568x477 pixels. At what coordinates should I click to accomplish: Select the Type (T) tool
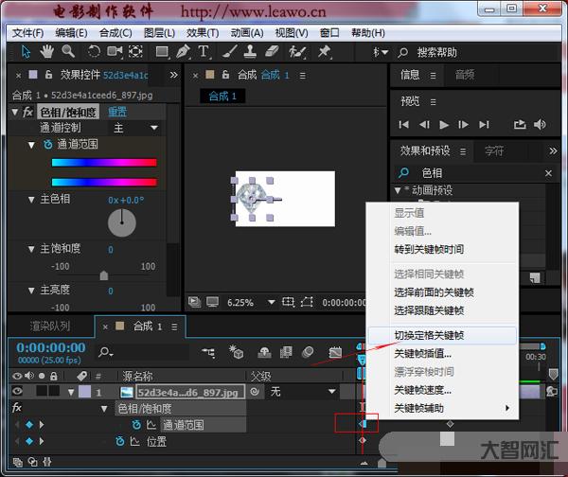coord(203,51)
